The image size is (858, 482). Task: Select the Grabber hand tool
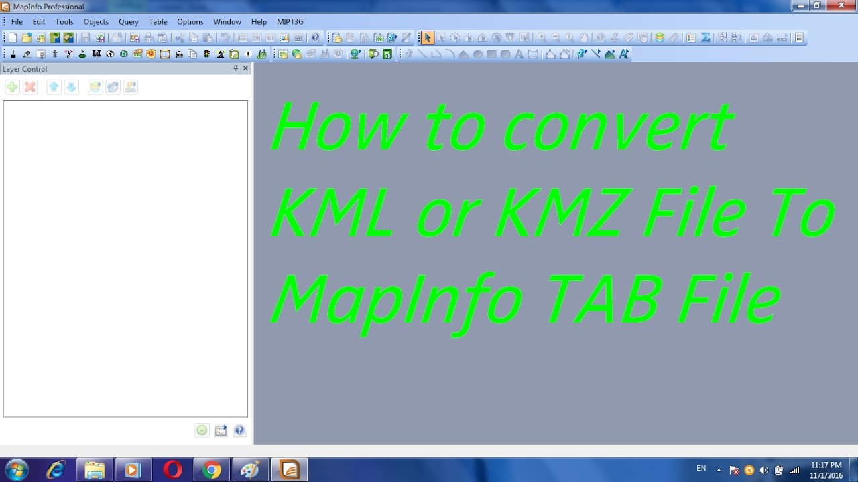click(x=583, y=37)
